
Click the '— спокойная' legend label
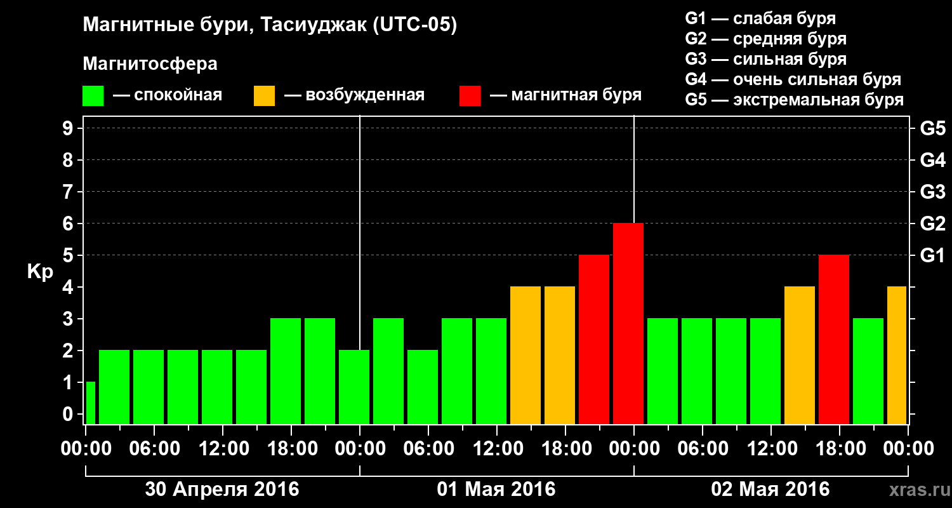coord(168,95)
